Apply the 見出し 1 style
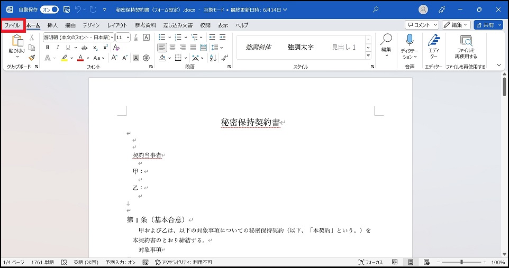This screenshot has height=268, width=509. 344,48
